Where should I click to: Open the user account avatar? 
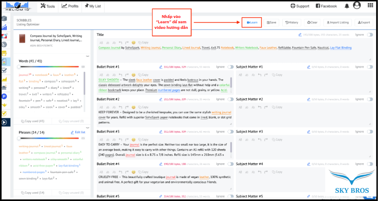coord(357,5)
